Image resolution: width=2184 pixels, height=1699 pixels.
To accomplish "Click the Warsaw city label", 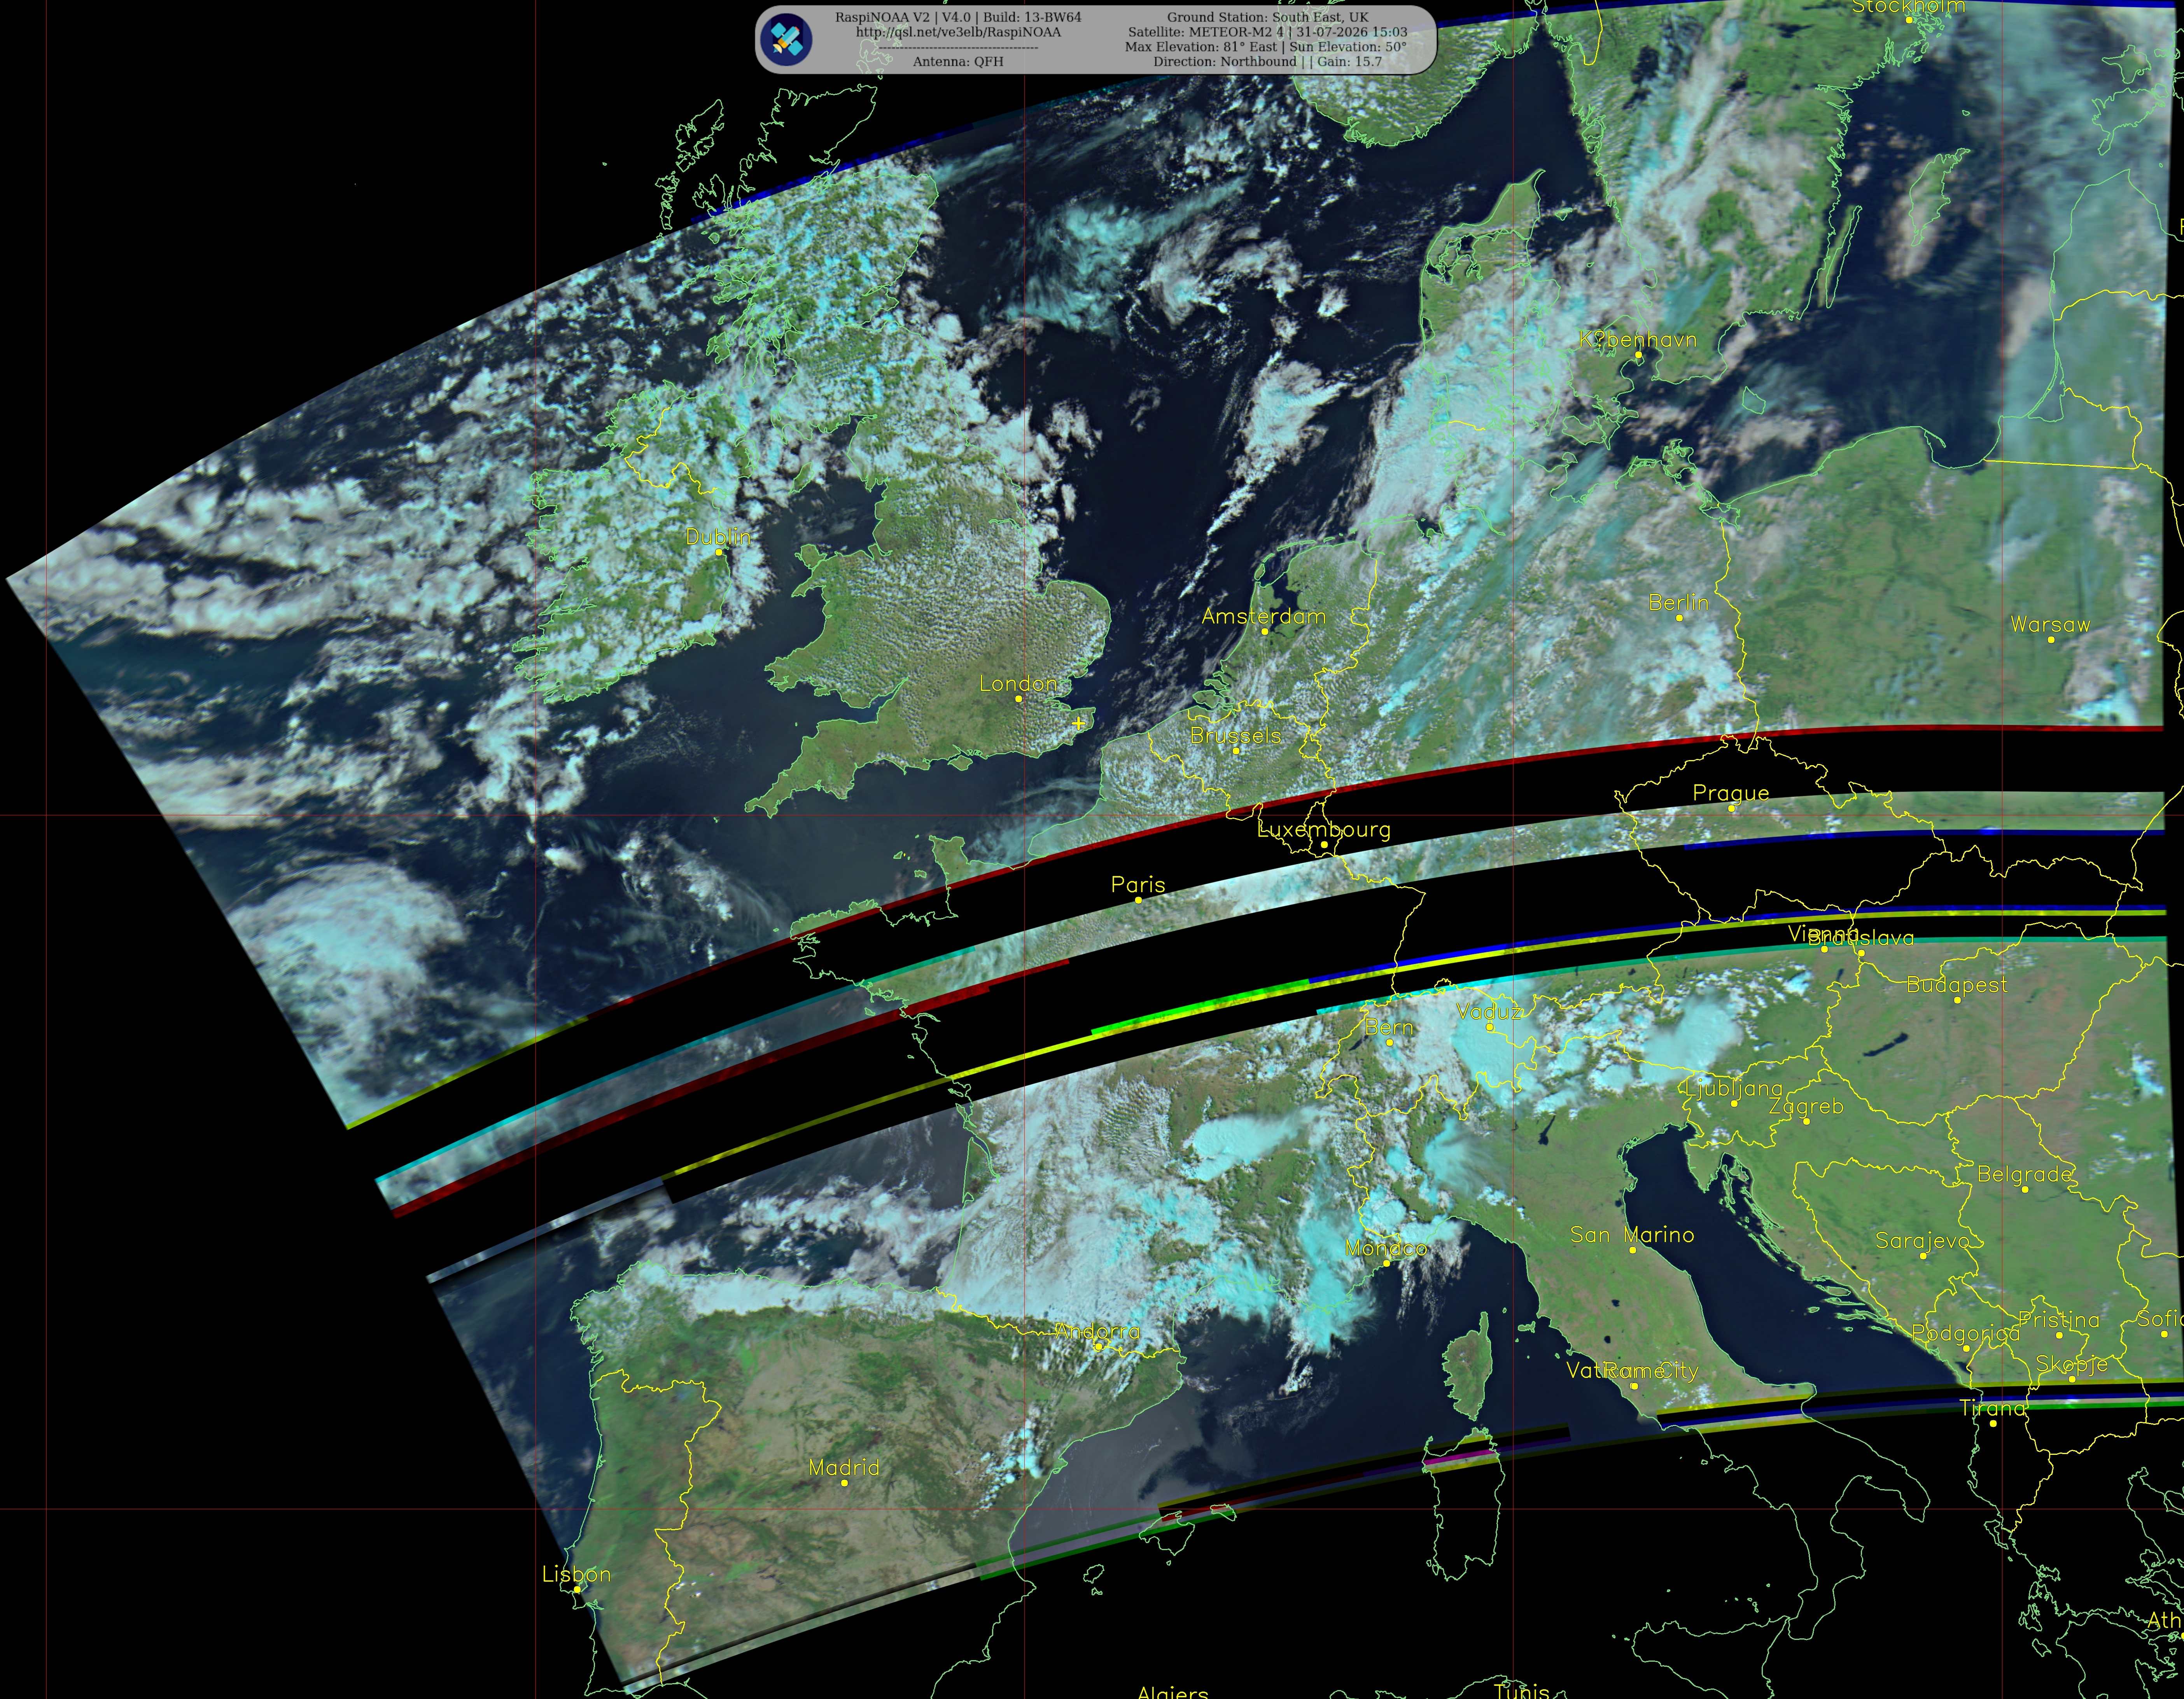I will tap(2050, 625).
